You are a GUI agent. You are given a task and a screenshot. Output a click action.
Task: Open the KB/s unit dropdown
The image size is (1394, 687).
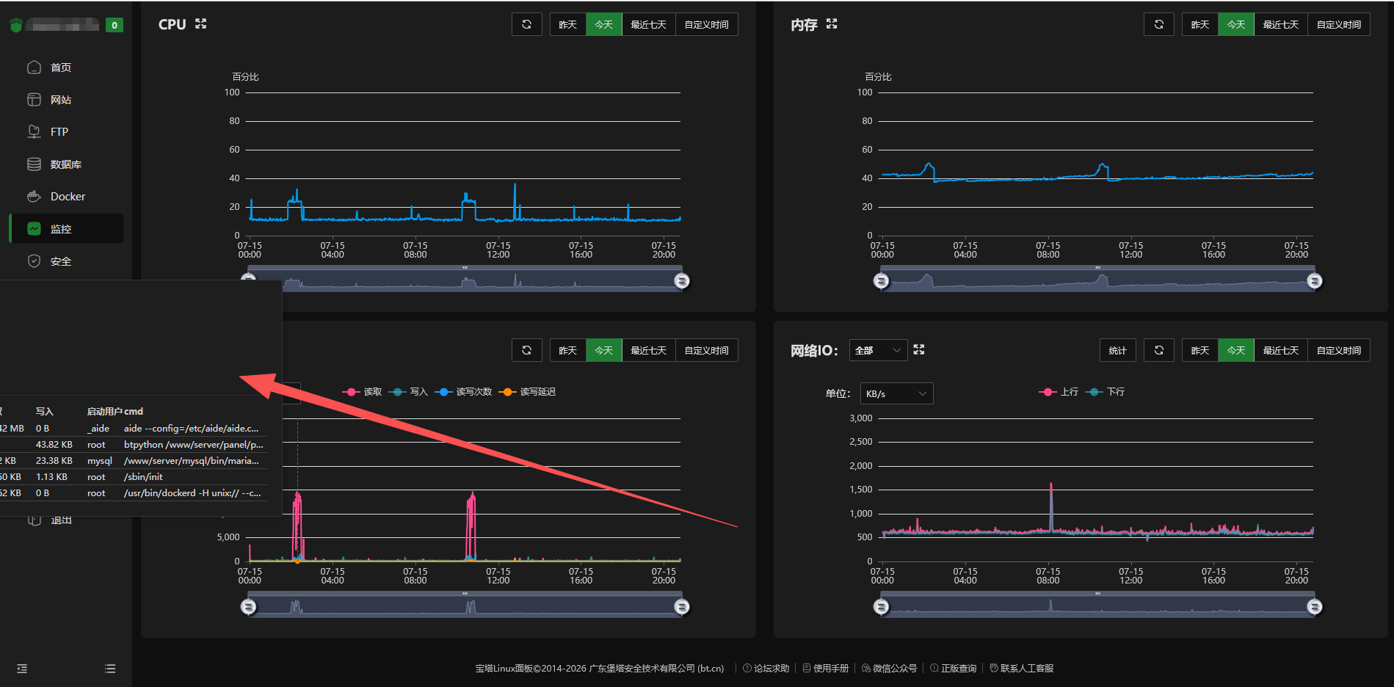click(896, 394)
